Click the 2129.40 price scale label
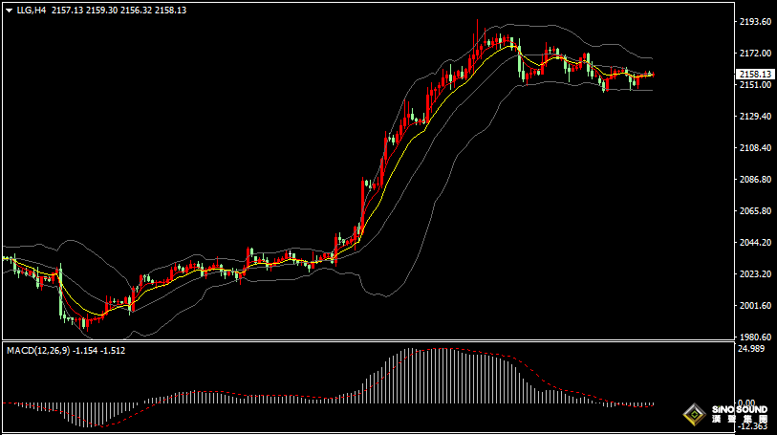The height and width of the screenshot is (435, 777). click(755, 116)
